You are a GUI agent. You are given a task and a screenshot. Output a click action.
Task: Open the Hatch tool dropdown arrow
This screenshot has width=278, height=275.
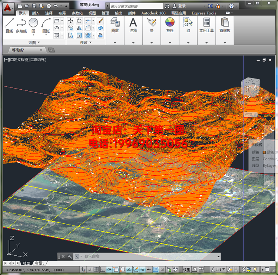coord(62,35)
